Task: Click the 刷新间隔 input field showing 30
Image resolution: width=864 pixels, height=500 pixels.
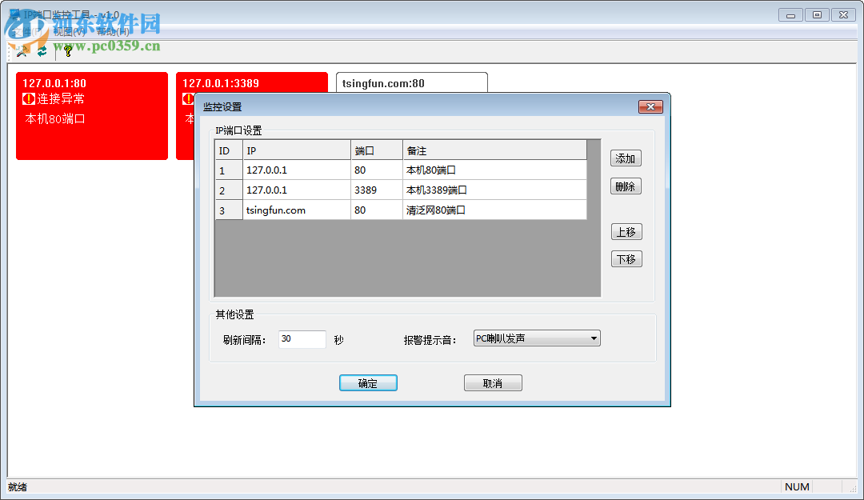Action: pyautogui.click(x=302, y=338)
